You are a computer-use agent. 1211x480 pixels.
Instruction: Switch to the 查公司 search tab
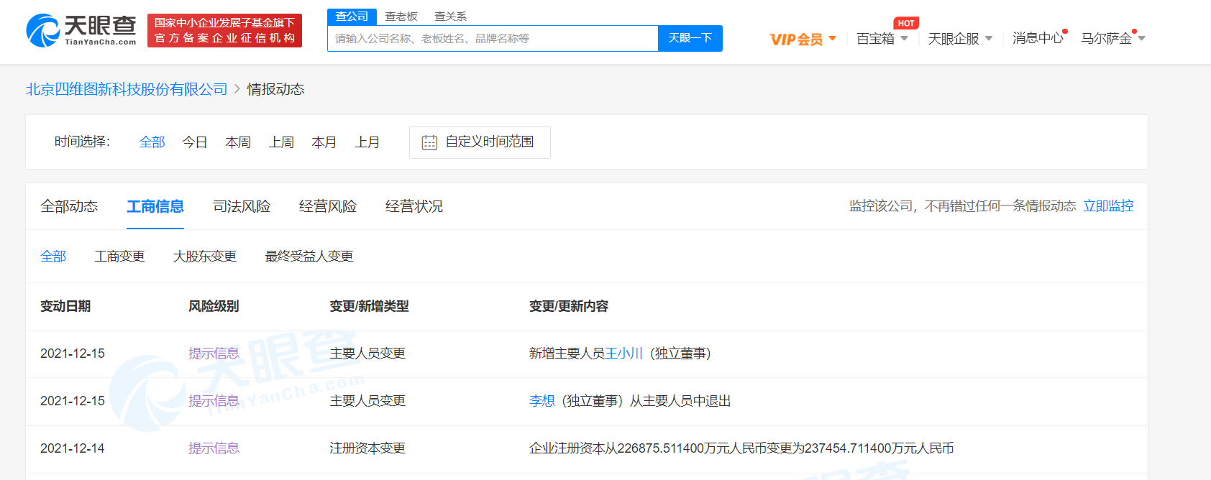(x=352, y=17)
